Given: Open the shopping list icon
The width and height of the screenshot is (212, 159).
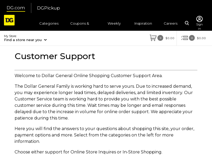Looking at the screenshot, I should pyautogui.click(x=184, y=38).
